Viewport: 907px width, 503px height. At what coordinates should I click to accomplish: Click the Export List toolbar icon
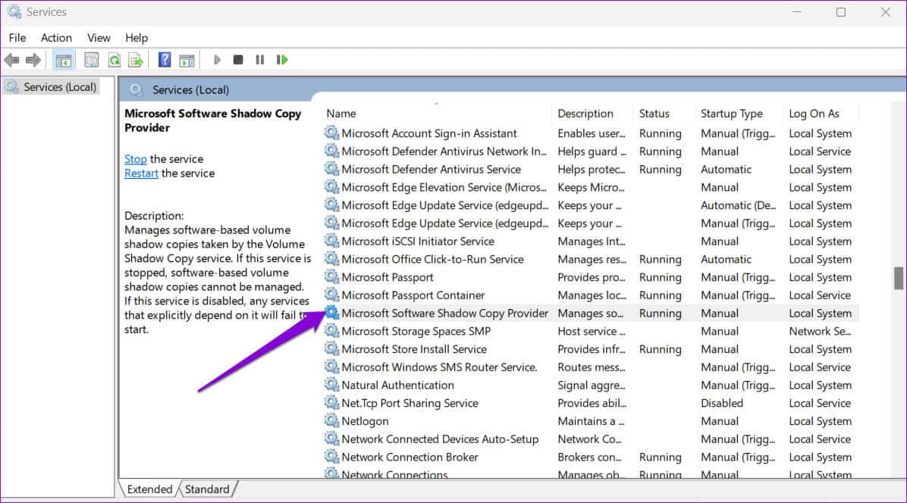coord(135,60)
